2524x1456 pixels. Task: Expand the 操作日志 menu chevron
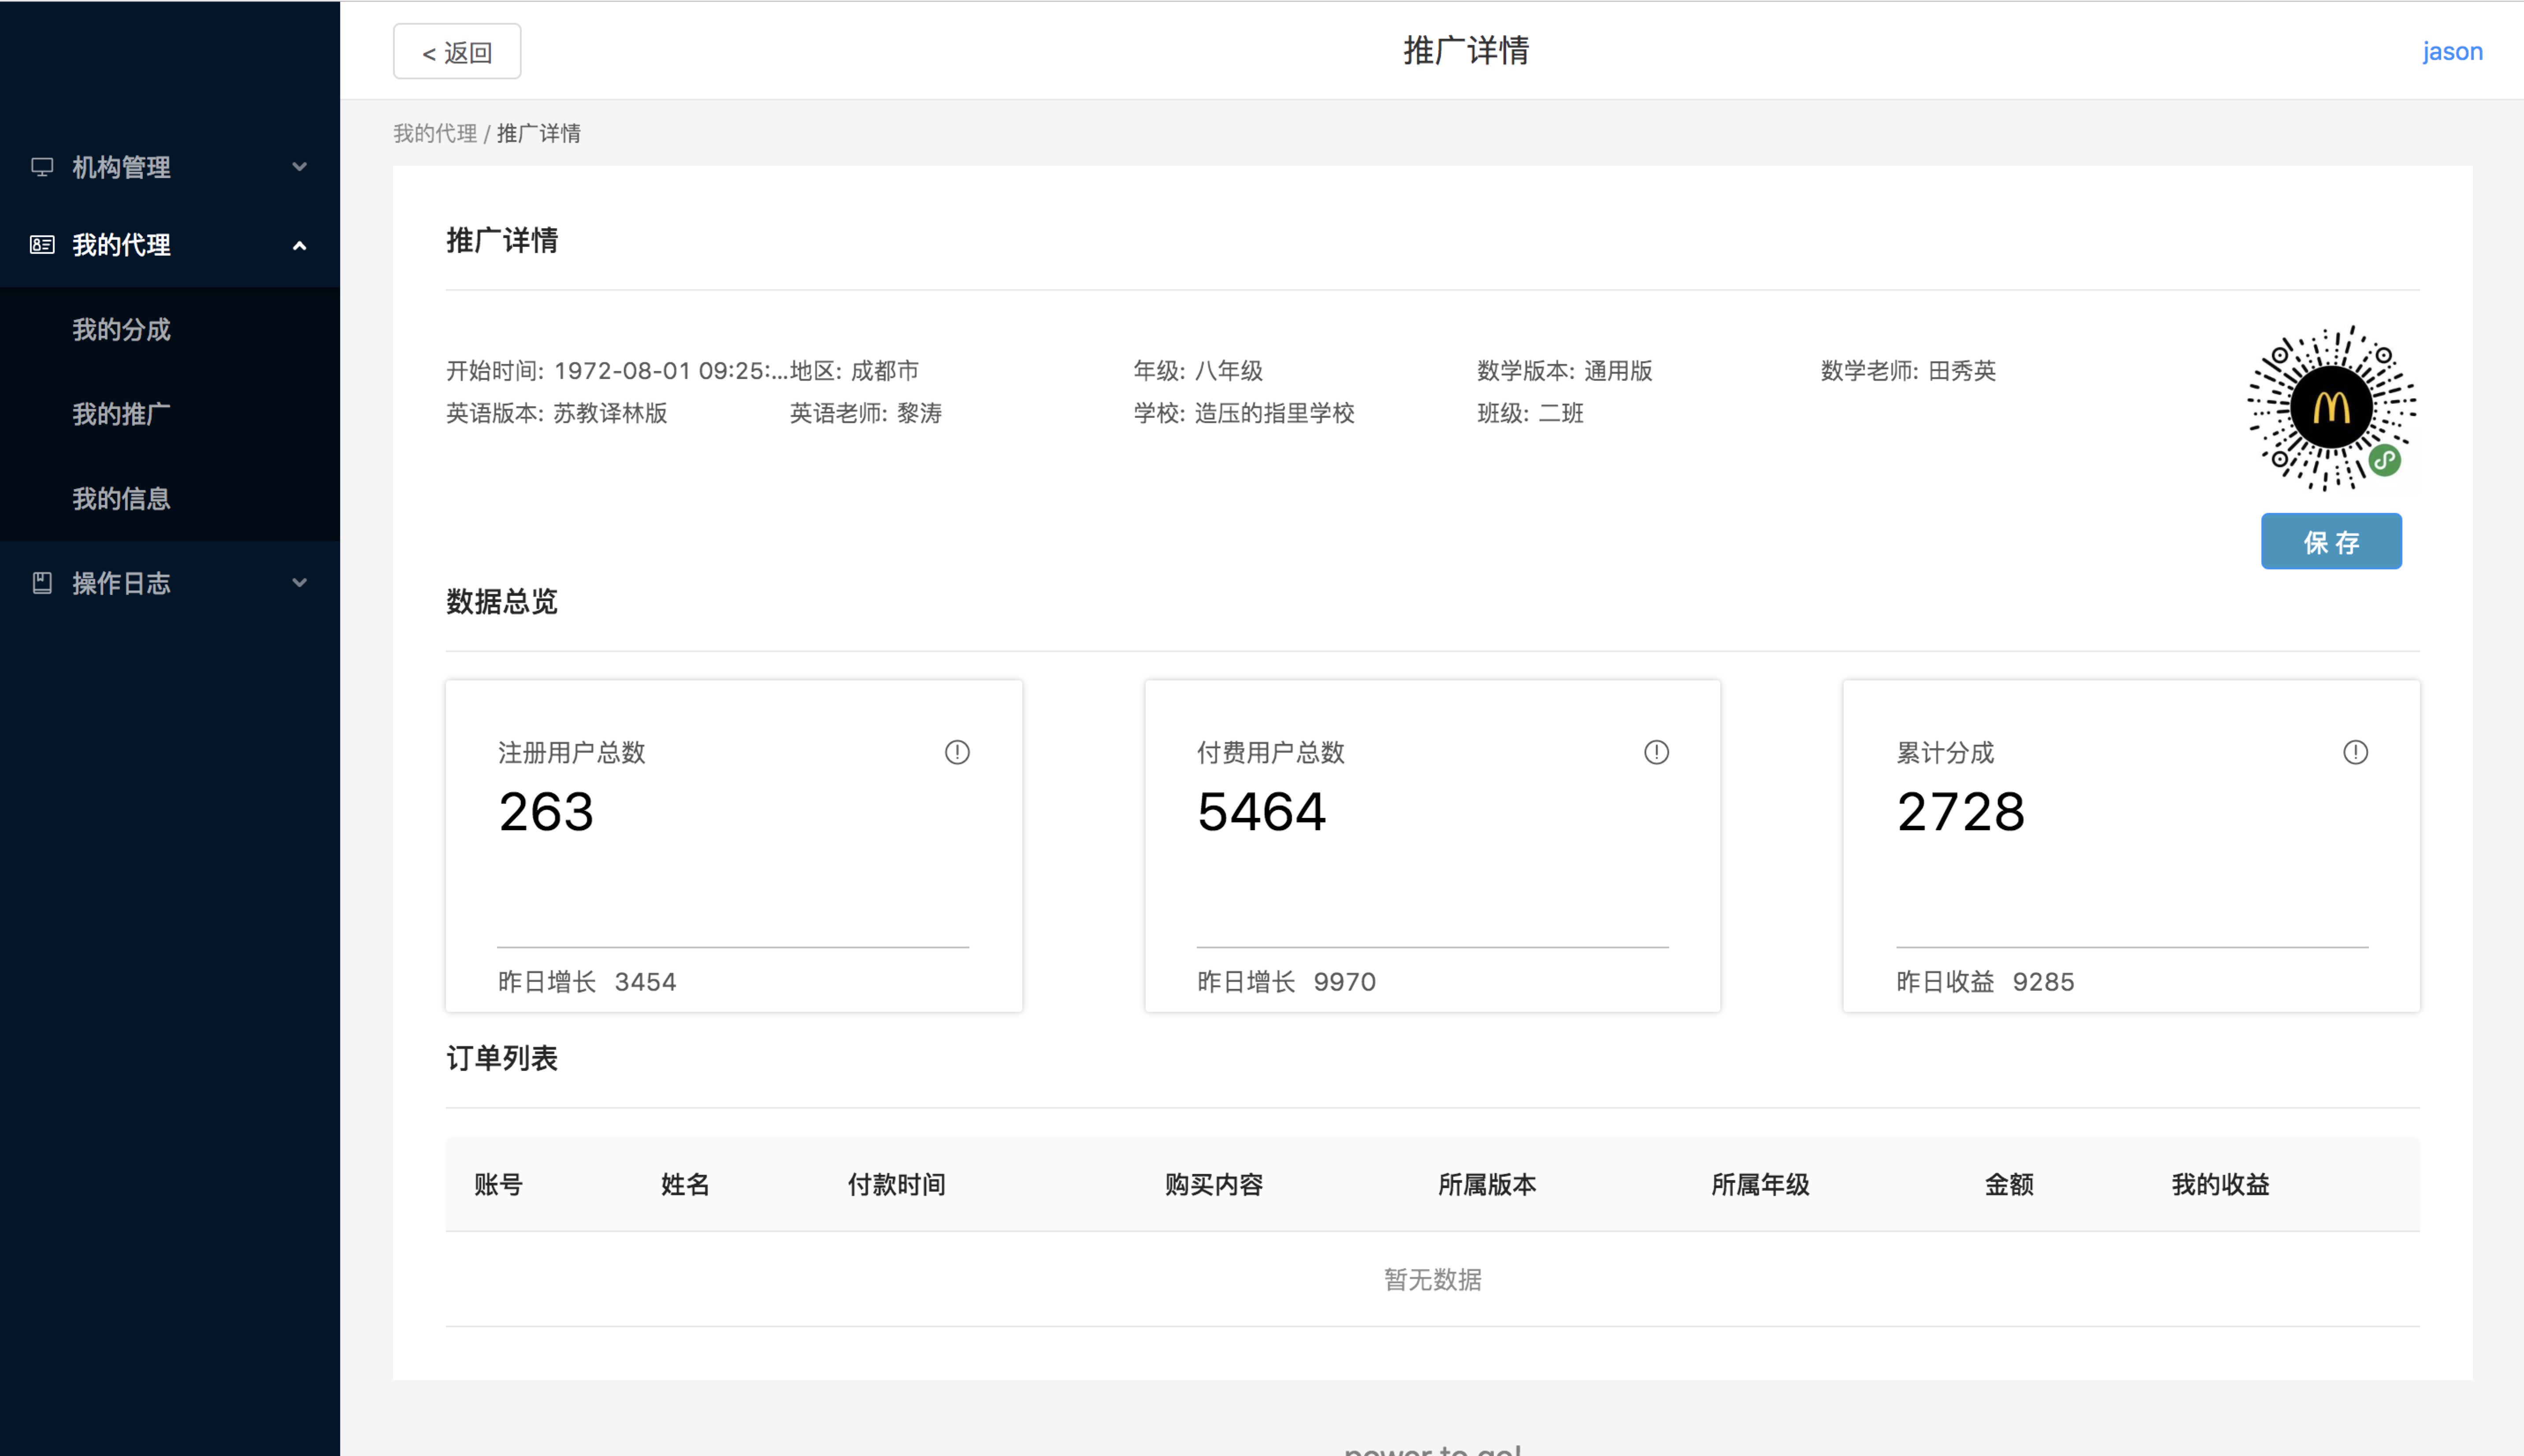click(299, 583)
